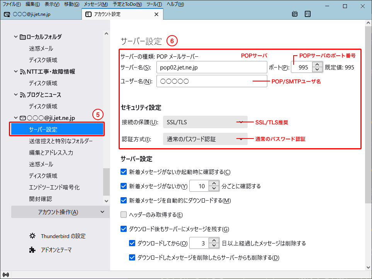Open Add-ons and Themes puzzle icon
This screenshot has width=372, height=279.
point(32,250)
